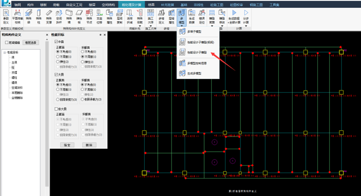Choose 性能设计子模型(包络) menu entry
Viewport: 361px width, 196px height.
(x=198, y=42)
